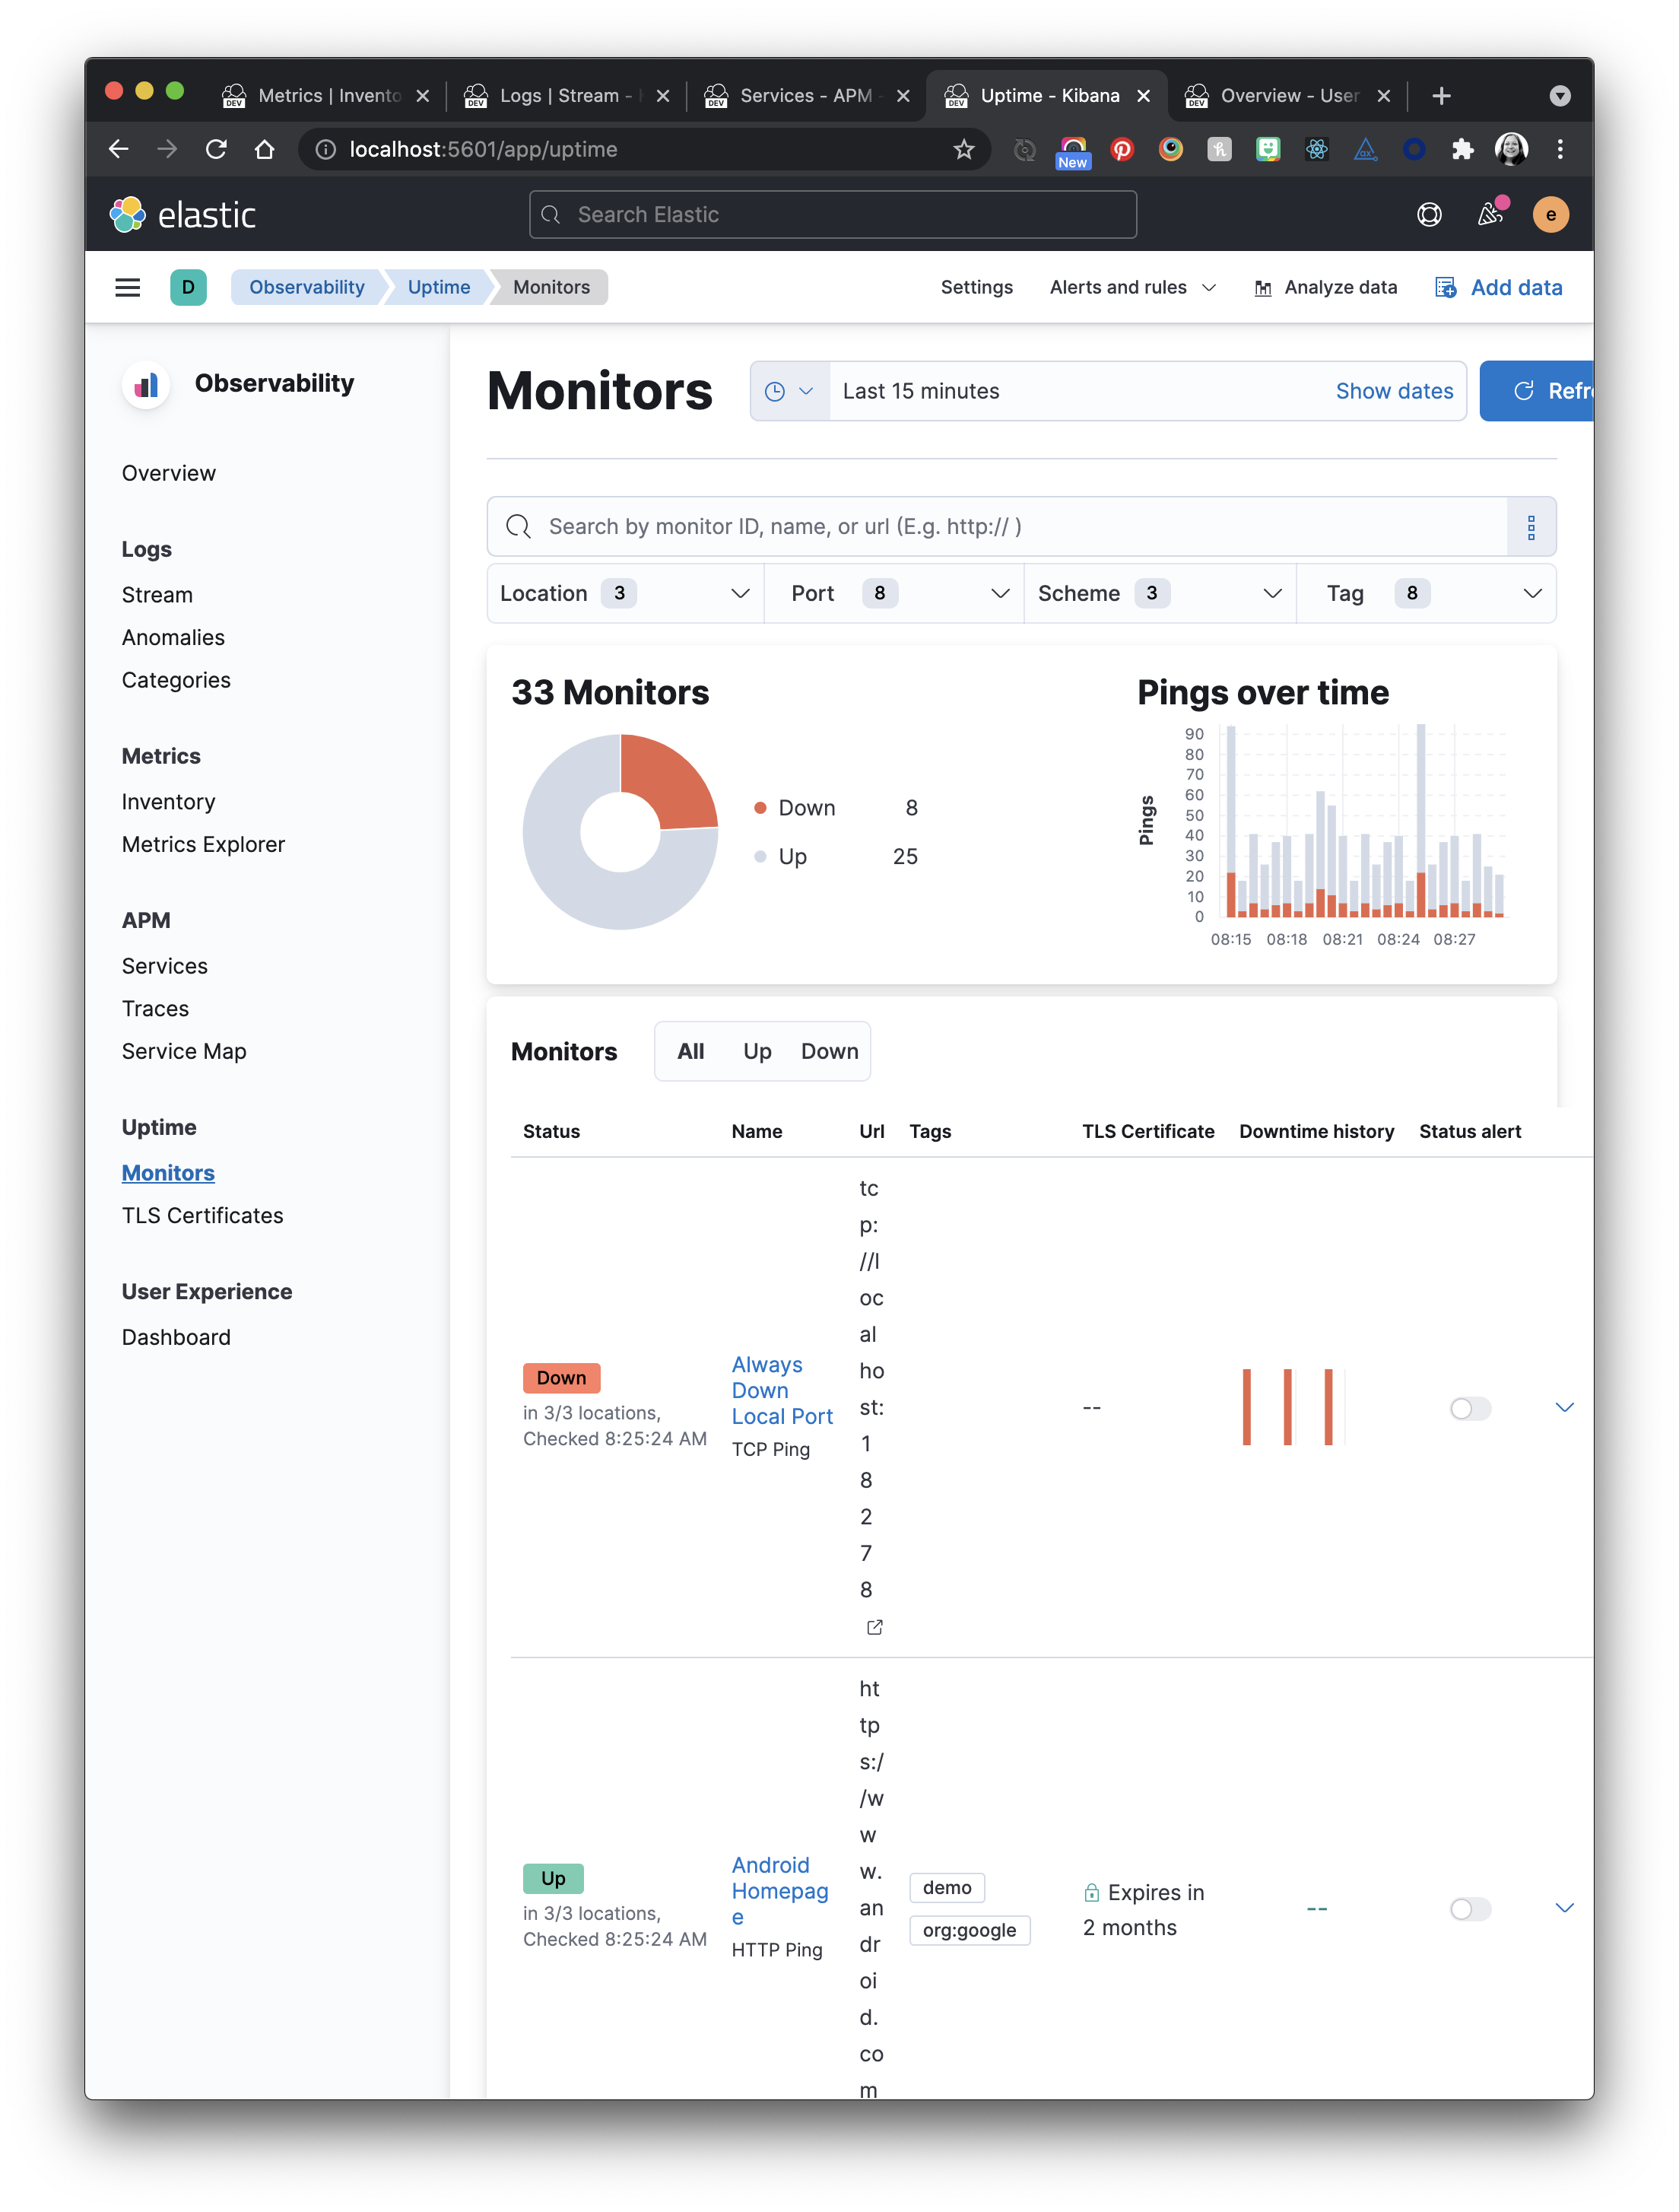Click the elastic logo
The height and width of the screenshot is (2212, 1679).
point(183,214)
